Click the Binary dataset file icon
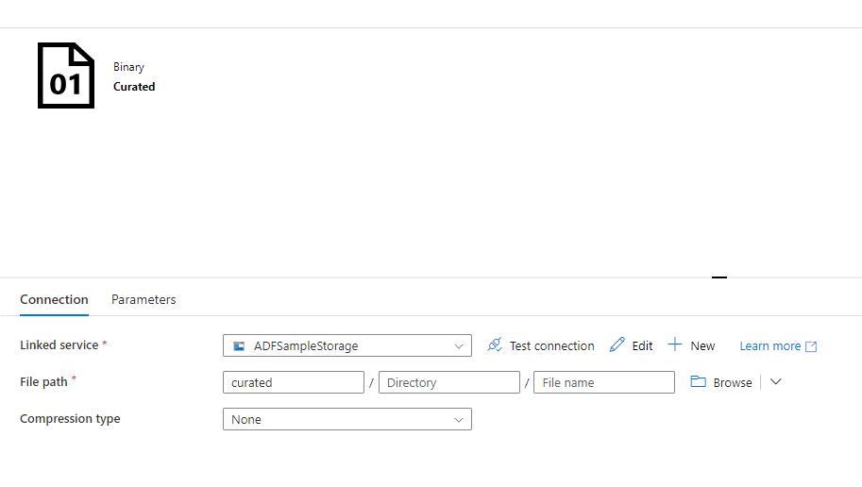862x487 pixels. pos(66,76)
